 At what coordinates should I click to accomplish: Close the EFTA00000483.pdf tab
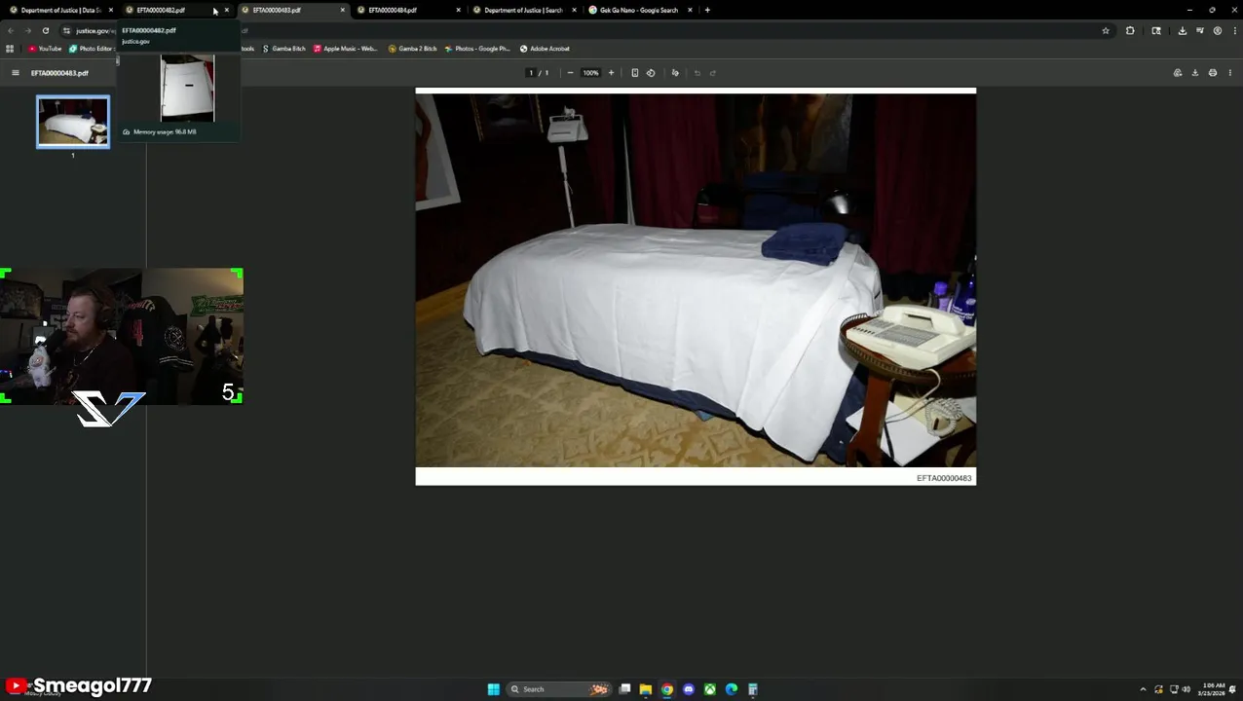pos(342,10)
